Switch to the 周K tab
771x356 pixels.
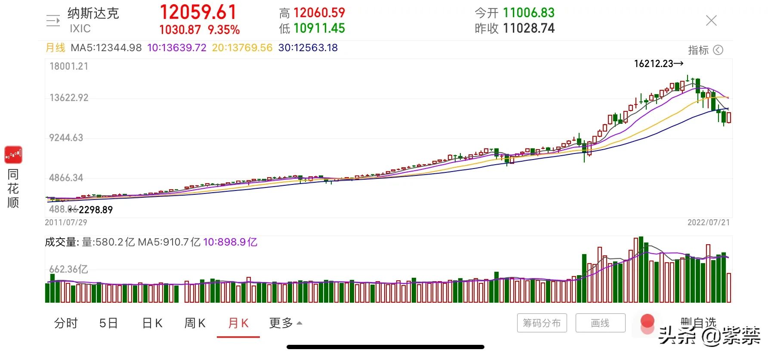coord(195,323)
